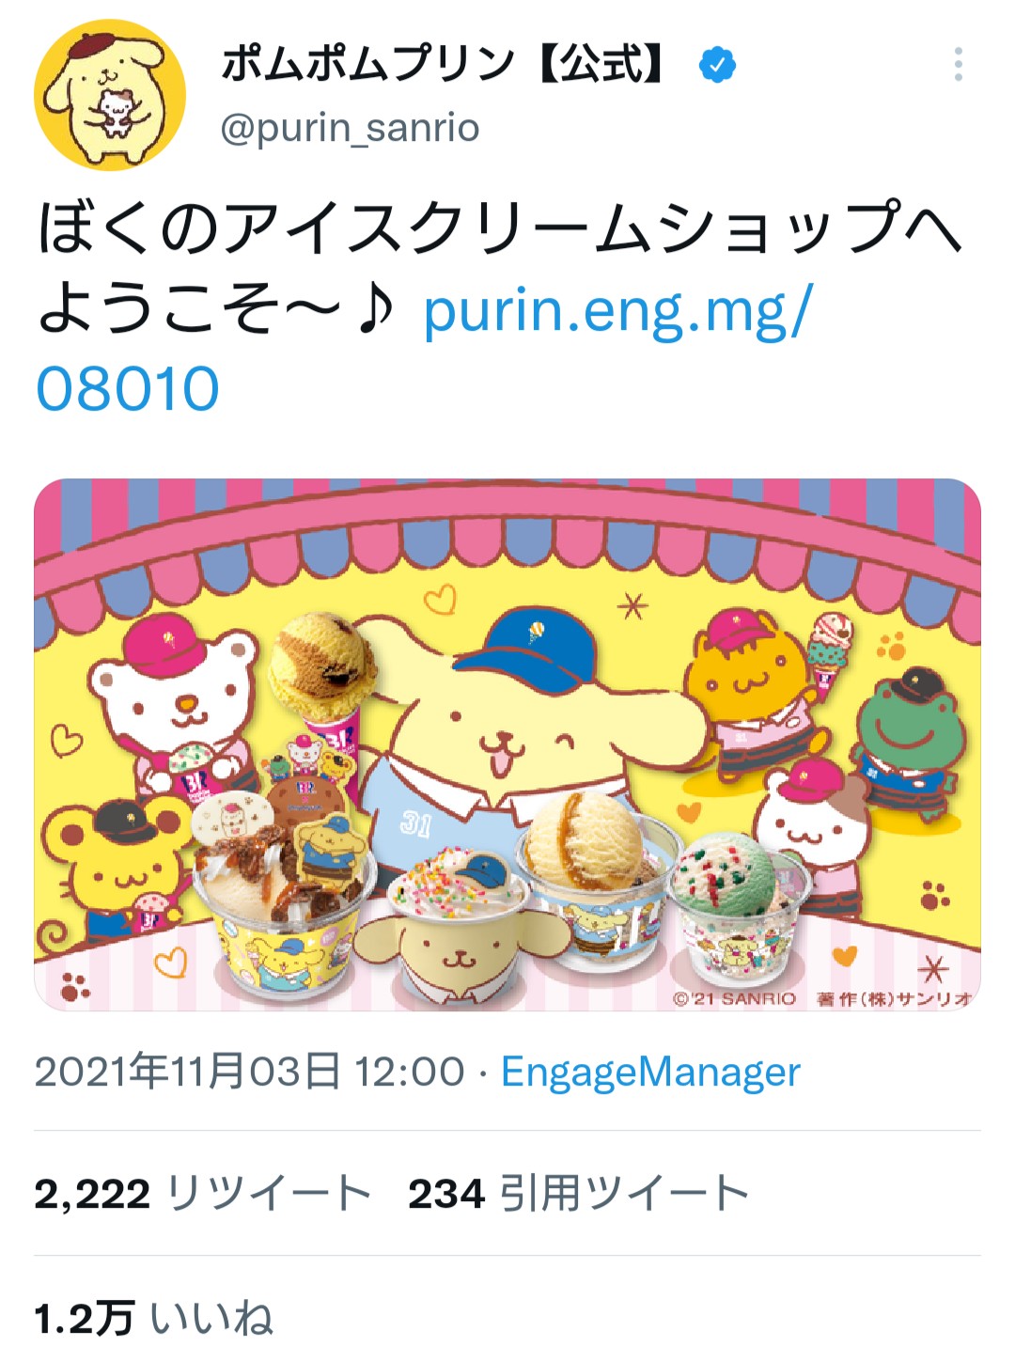
Task: Tap the Pompompurin profile avatar
Action: [x=110, y=95]
